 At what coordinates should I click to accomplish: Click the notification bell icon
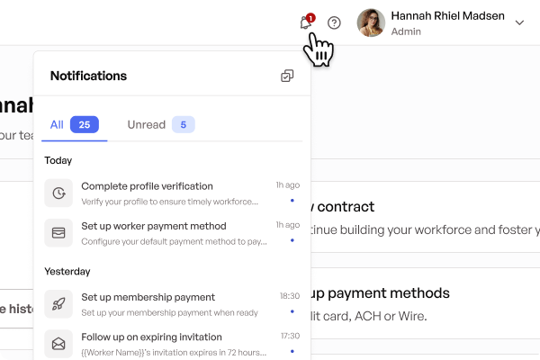(x=306, y=22)
